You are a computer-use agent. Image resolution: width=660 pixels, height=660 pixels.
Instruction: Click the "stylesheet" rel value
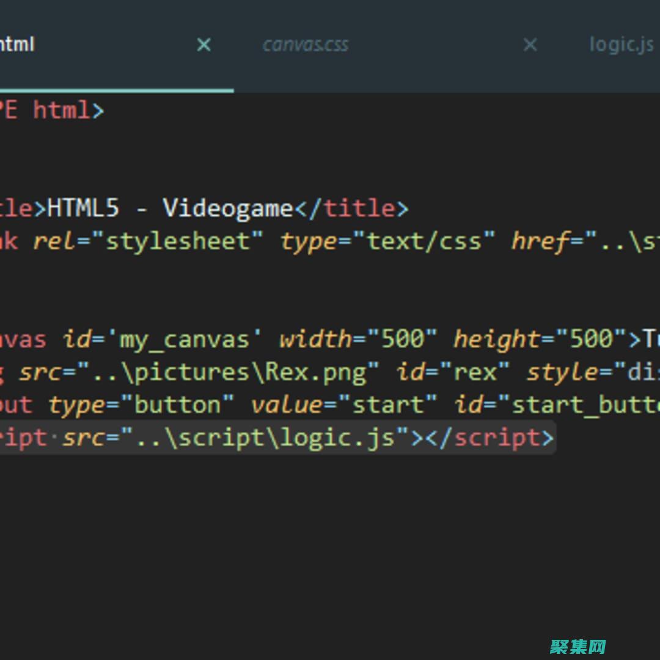click(178, 241)
